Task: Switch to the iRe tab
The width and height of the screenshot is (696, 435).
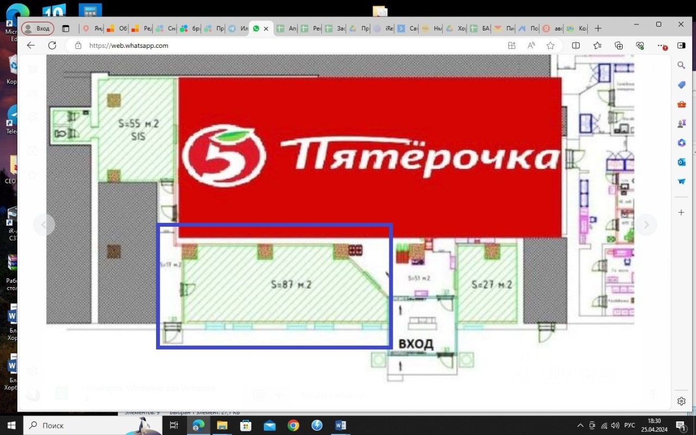Action: coord(383,28)
